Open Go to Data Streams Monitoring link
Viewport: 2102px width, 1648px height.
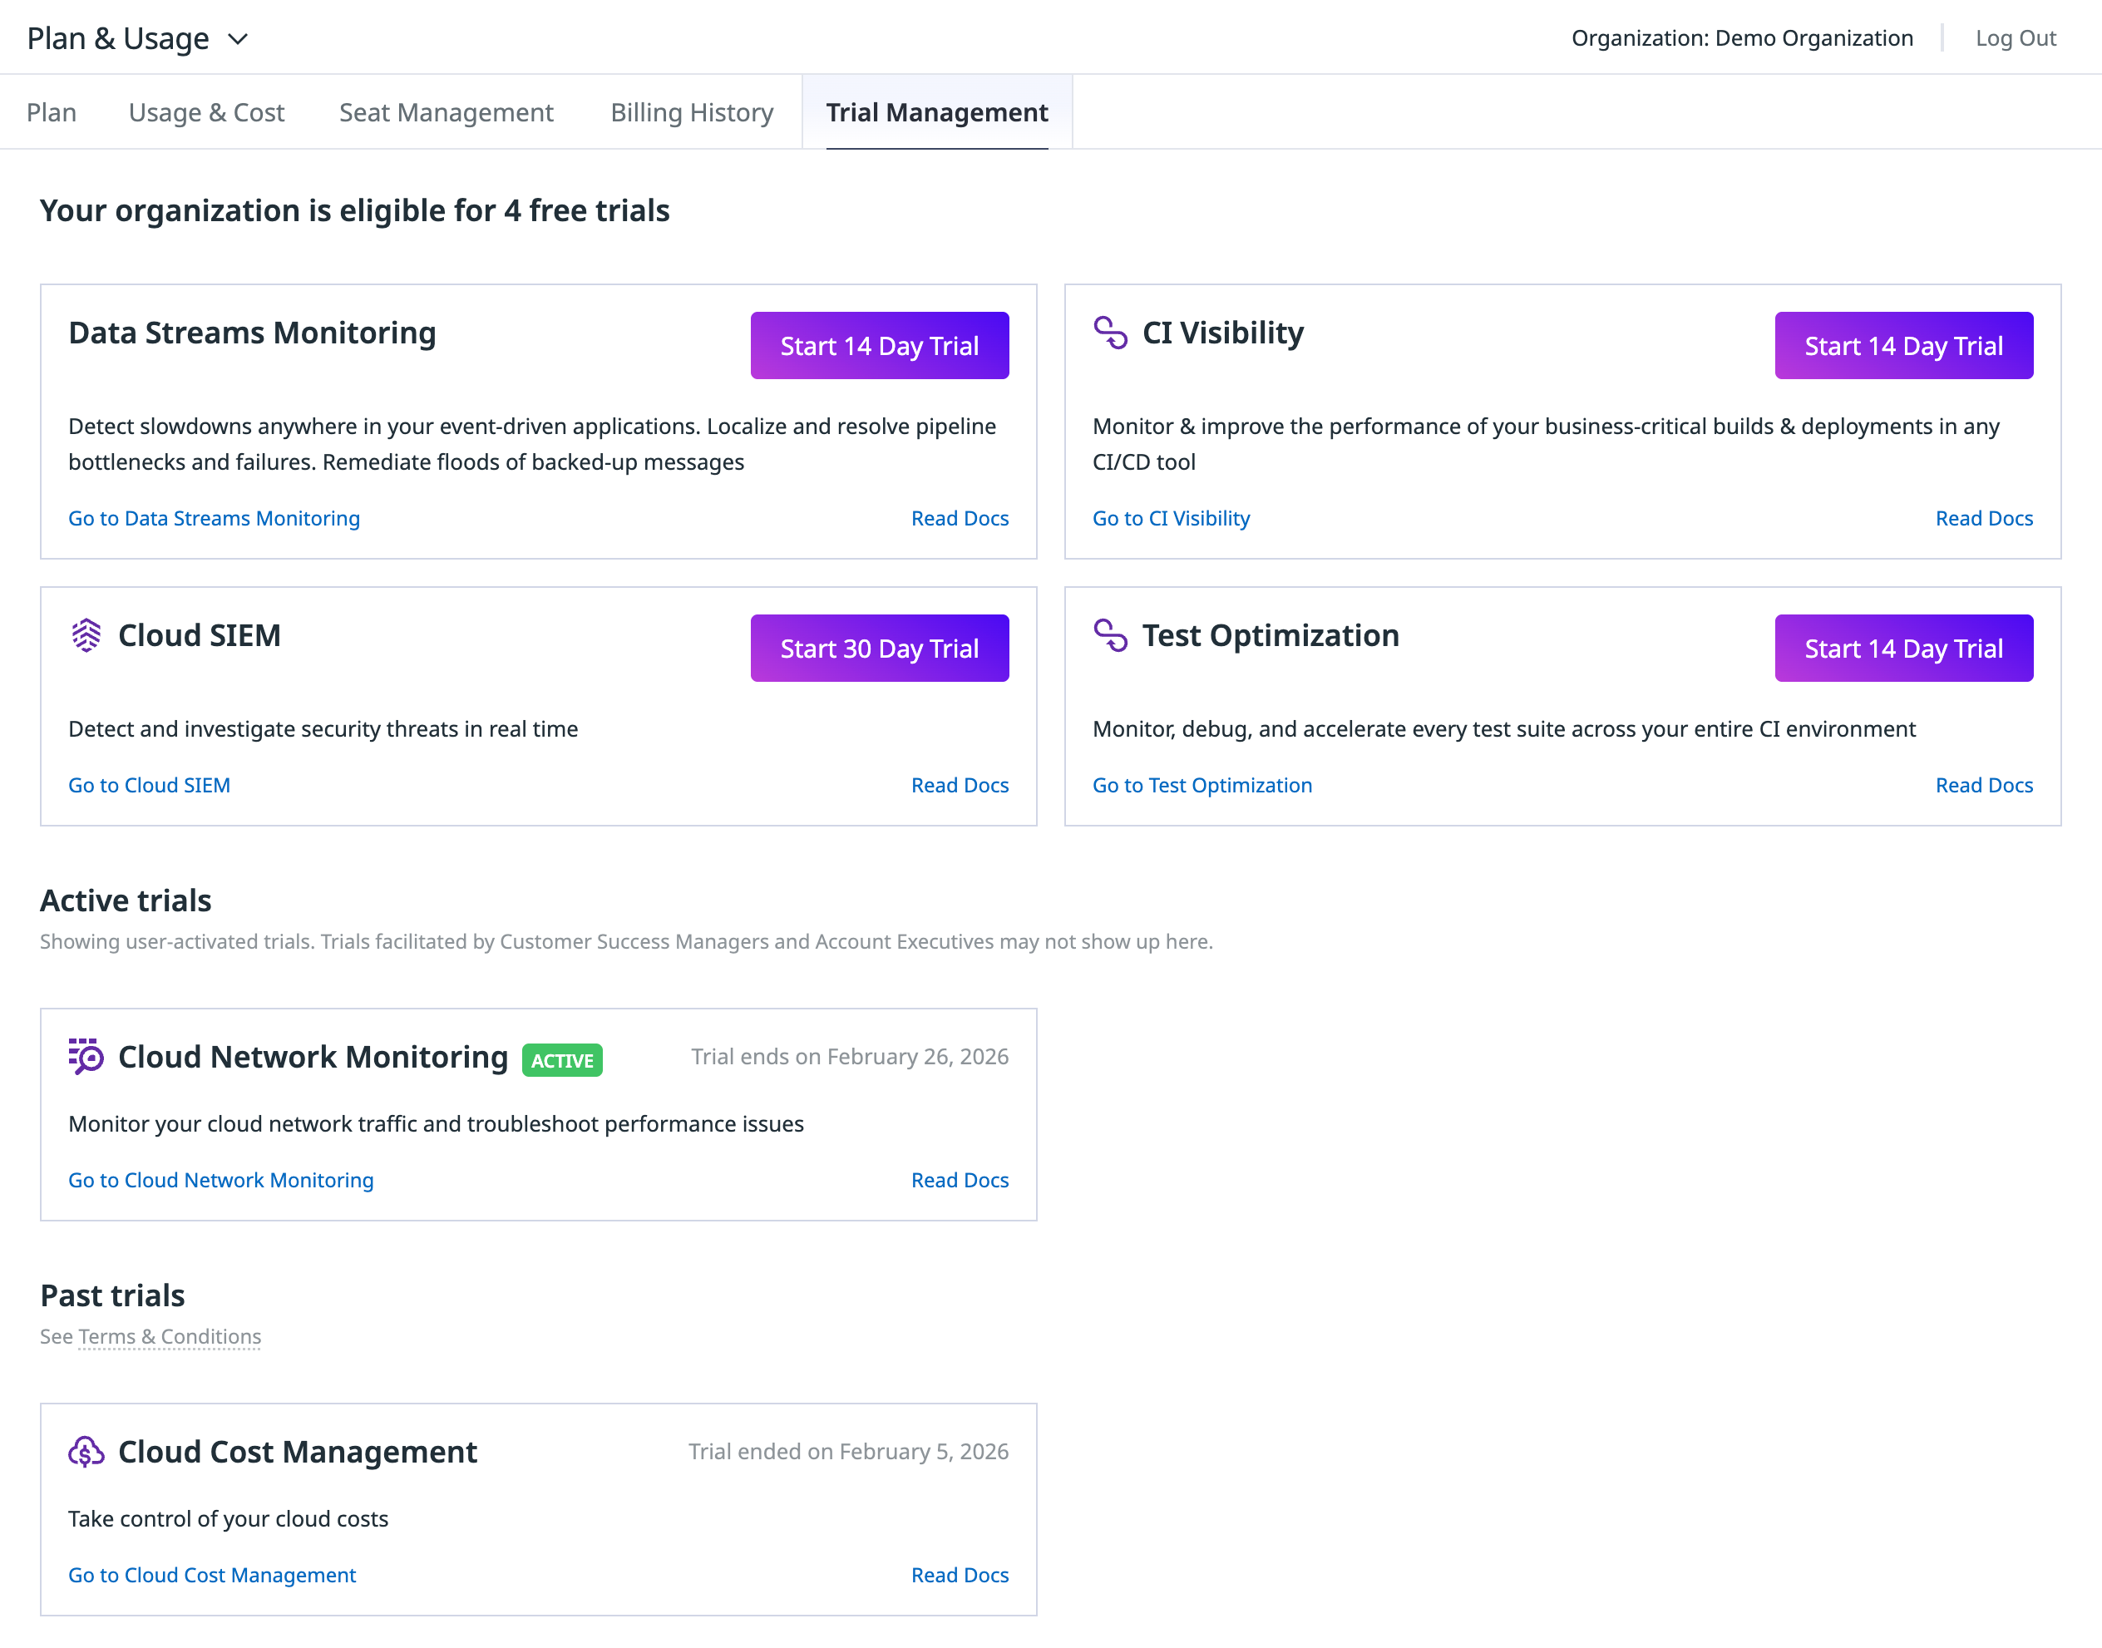coord(213,518)
